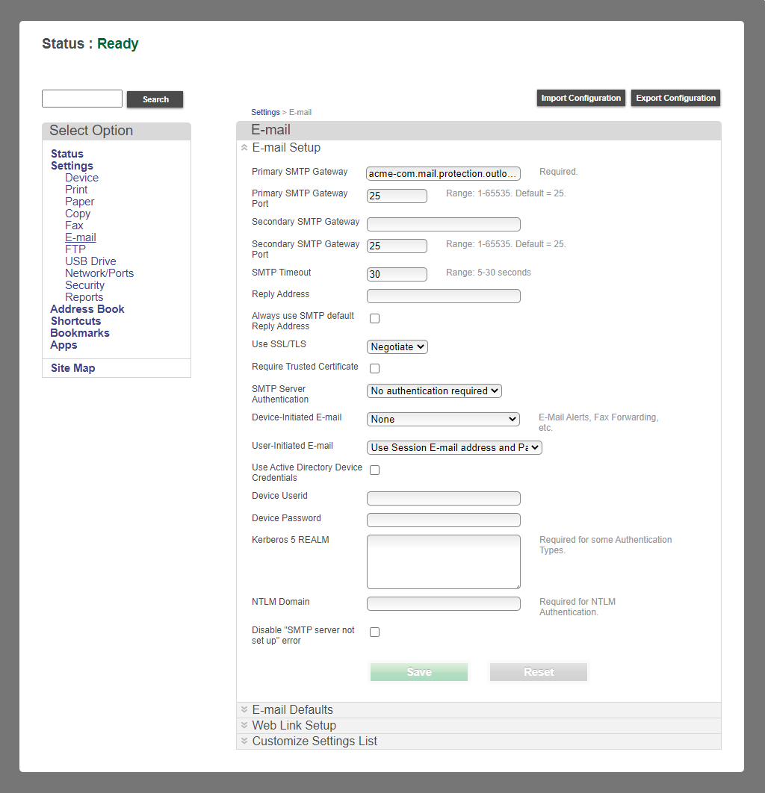Enable Use Active Directory Device Credentials
The width and height of the screenshot is (765, 793).
[x=374, y=470]
